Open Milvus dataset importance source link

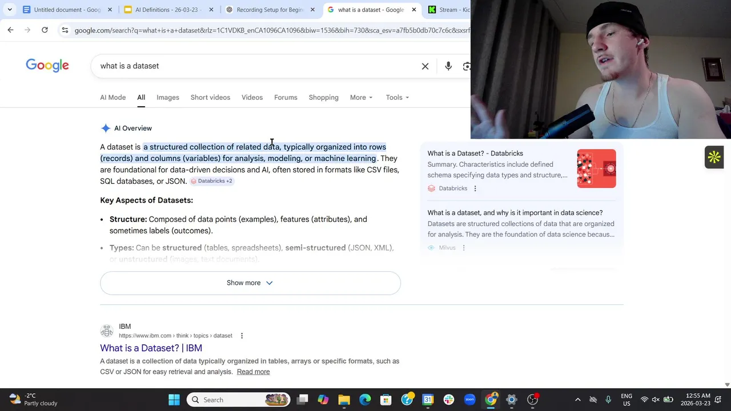tap(515, 213)
